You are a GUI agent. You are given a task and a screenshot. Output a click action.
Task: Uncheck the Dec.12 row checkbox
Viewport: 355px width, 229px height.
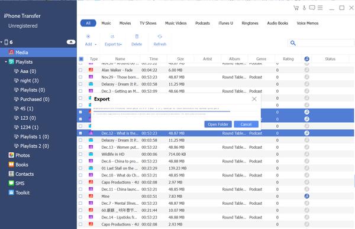click(x=80, y=133)
